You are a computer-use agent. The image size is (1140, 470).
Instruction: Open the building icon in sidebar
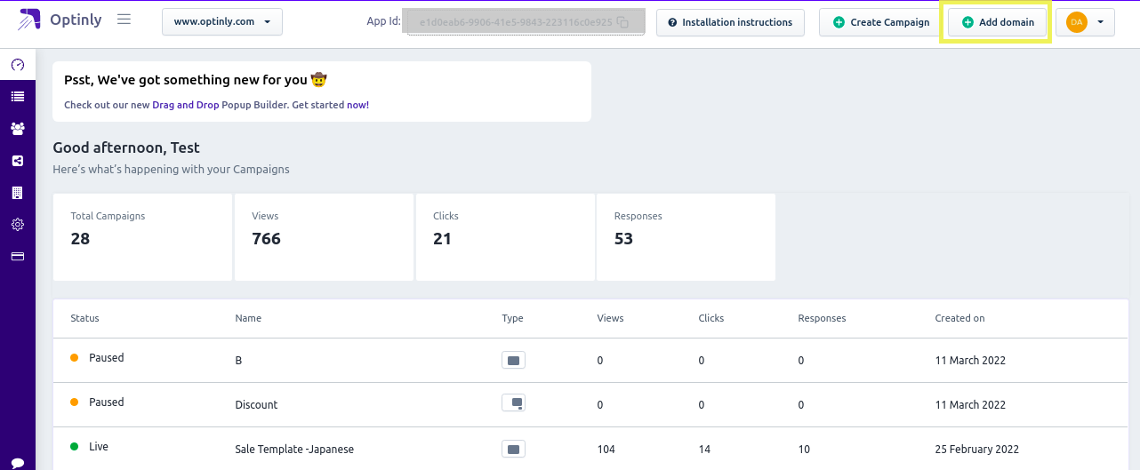pyautogui.click(x=18, y=193)
